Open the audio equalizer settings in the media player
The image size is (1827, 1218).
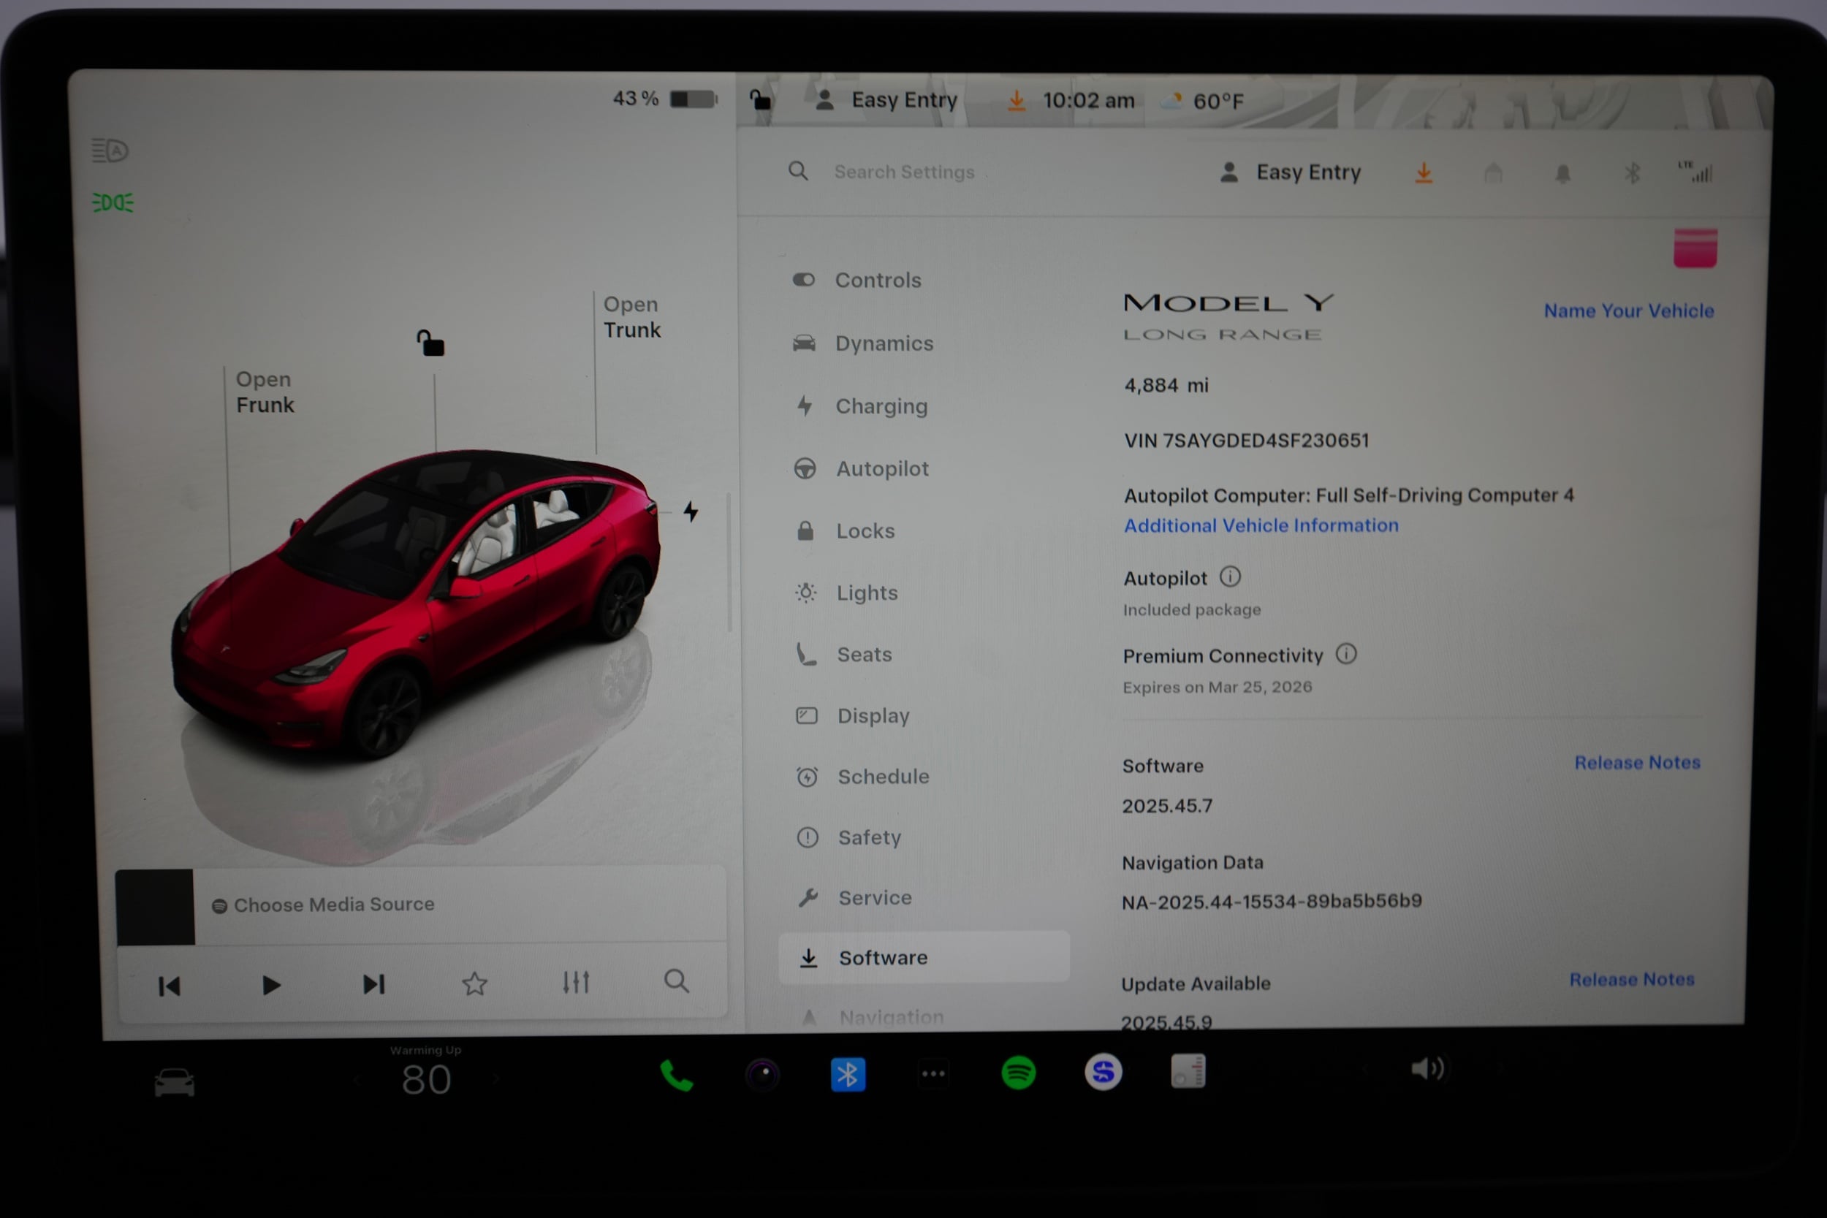[576, 982]
